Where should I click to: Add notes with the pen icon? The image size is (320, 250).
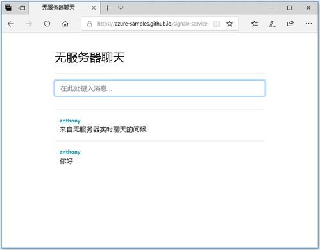272,24
